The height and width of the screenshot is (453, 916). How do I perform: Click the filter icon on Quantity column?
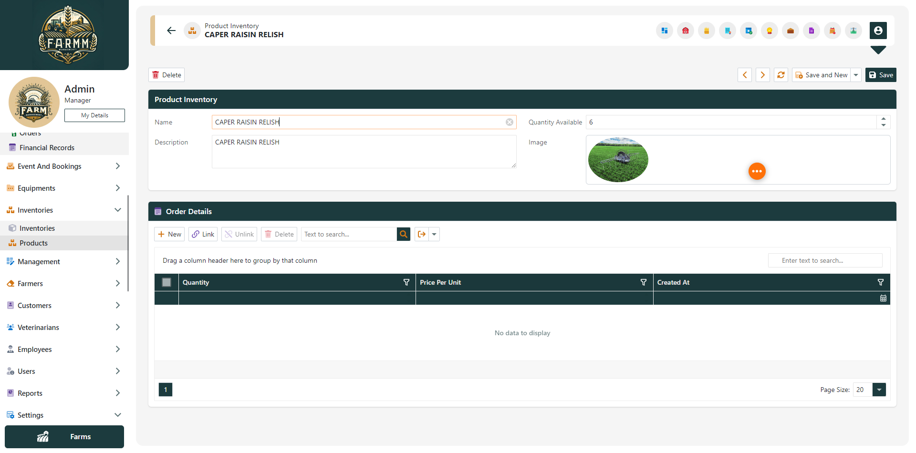(x=406, y=282)
